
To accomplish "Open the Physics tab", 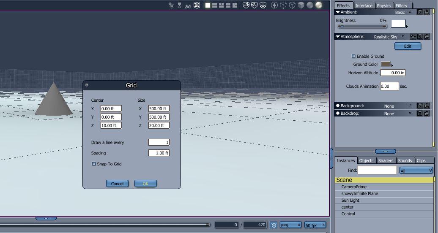I will [384, 5].
